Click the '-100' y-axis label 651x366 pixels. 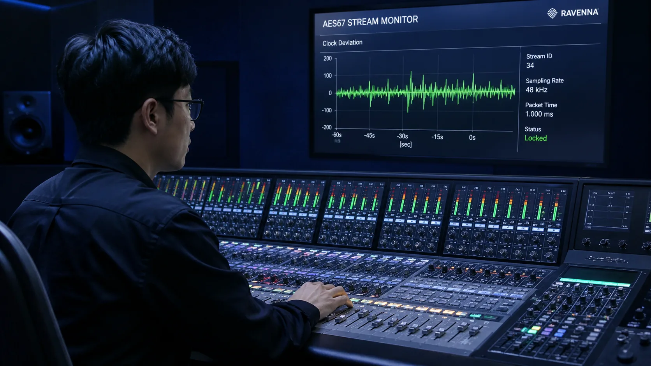coord(327,110)
